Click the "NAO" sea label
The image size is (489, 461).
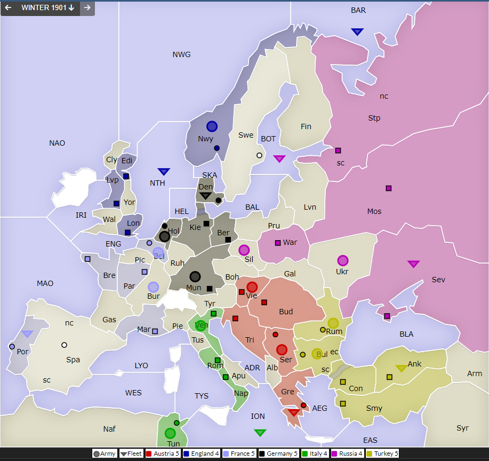(57, 143)
